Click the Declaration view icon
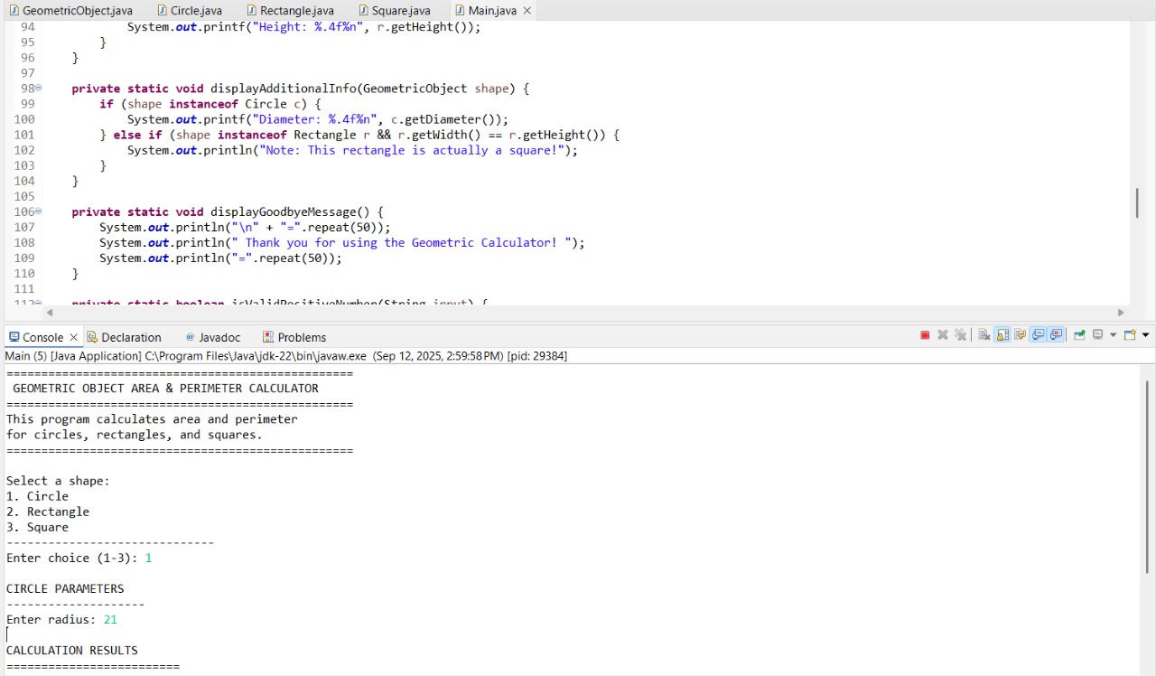Viewport: 1156px width, 676px height. coord(92,337)
